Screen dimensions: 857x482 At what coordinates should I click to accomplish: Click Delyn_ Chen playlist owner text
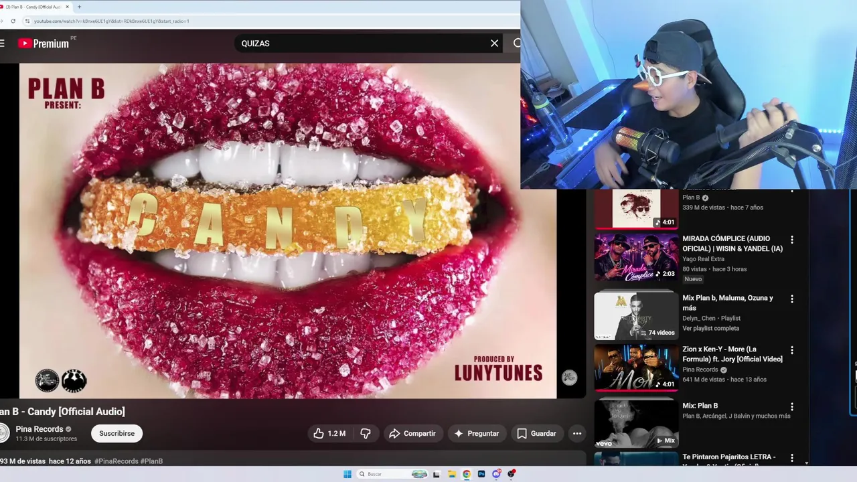click(699, 319)
